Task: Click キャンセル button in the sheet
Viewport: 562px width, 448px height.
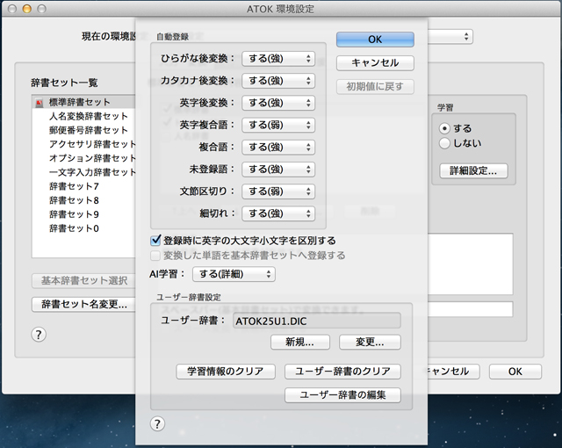Action: pos(375,63)
